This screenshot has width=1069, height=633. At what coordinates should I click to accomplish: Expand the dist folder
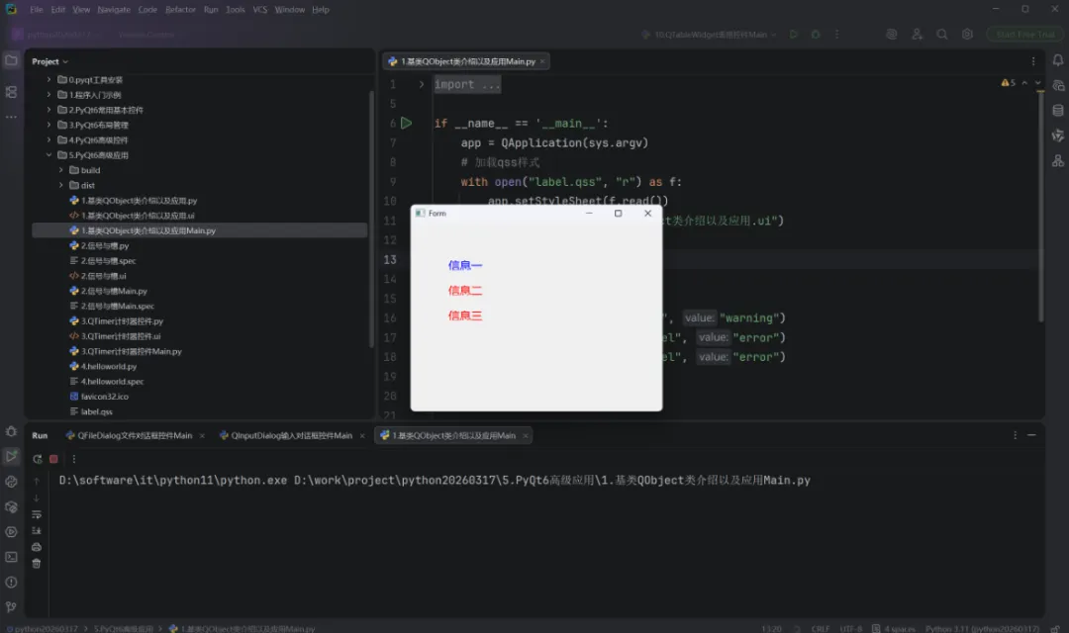tap(60, 185)
